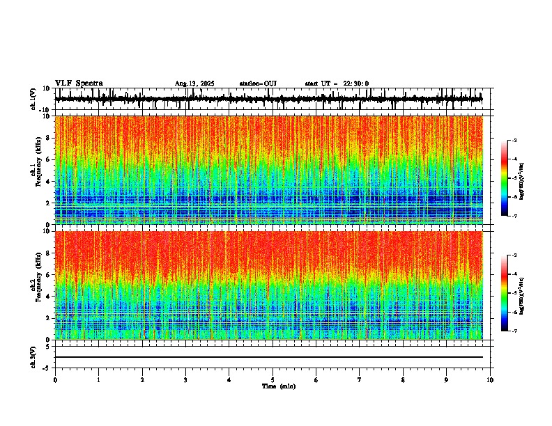Click the "-7" label below ch.2 color bar
Screen dimensions: 552x426
(514, 331)
